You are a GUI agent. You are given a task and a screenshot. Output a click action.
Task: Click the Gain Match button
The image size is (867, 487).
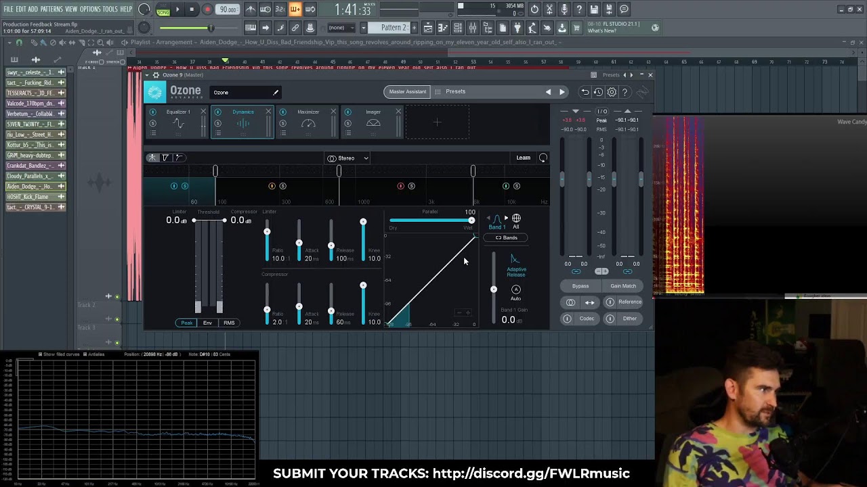[x=623, y=286]
